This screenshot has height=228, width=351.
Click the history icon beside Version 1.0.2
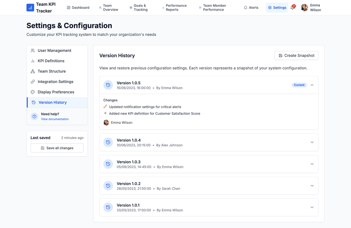[x=108, y=186]
